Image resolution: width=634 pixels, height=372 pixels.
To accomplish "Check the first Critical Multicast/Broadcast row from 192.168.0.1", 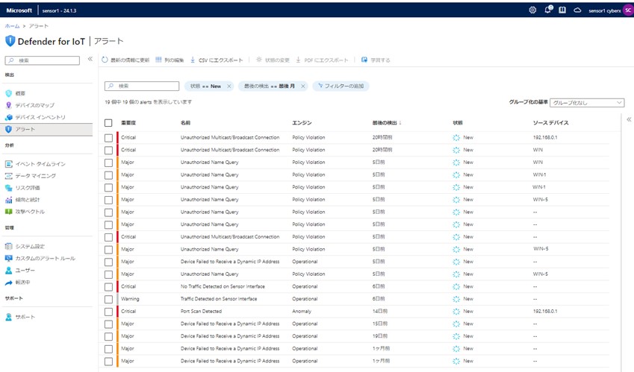I will (x=108, y=138).
